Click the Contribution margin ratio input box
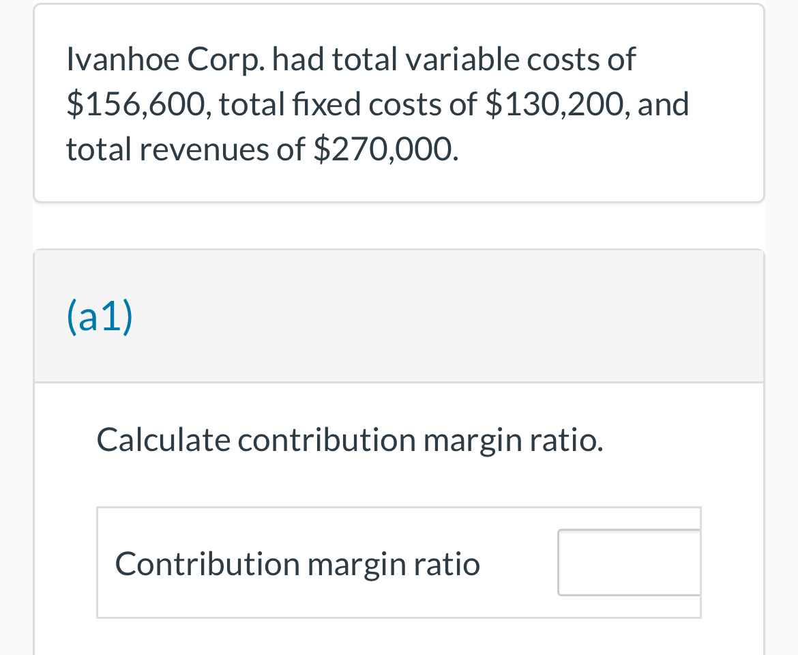The image size is (798, 655). tap(629, 562)
